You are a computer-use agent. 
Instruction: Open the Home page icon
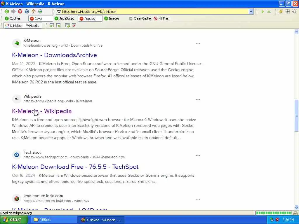click(34, 11)
